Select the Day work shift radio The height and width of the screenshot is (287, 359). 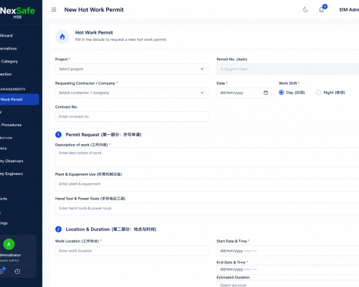click(x=281, y=93)
